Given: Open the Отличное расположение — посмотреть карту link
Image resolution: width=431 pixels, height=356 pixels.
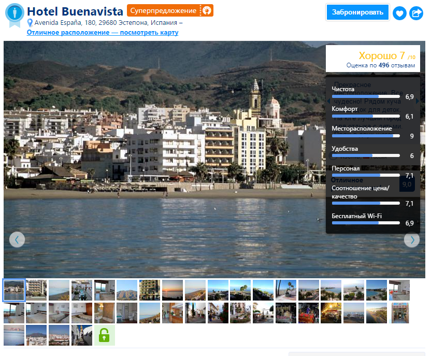Looking at the screenshot, I should coord(103,33).
